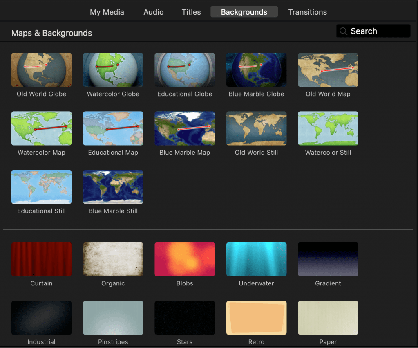Choose the Watercolor Globe map thumbnail
Screen dimensions: 418x348
pyautogui.click(x=113, y=70)
